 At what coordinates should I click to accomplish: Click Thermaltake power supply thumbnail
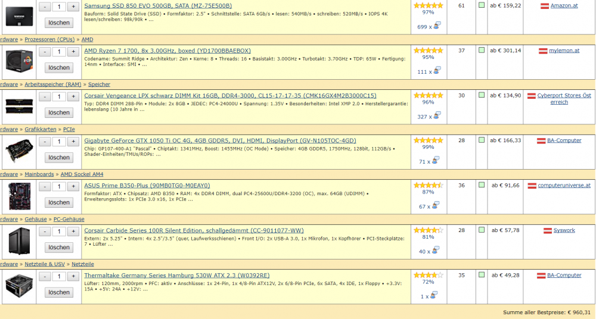coord(19,286)
